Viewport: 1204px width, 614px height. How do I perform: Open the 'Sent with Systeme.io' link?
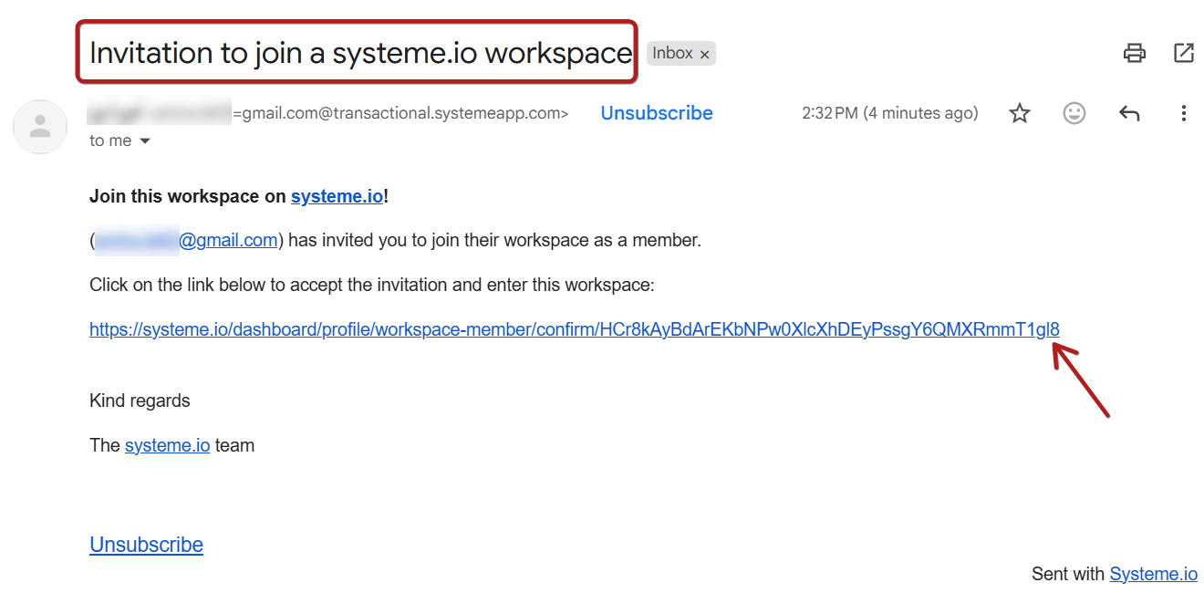[1154, 574]
